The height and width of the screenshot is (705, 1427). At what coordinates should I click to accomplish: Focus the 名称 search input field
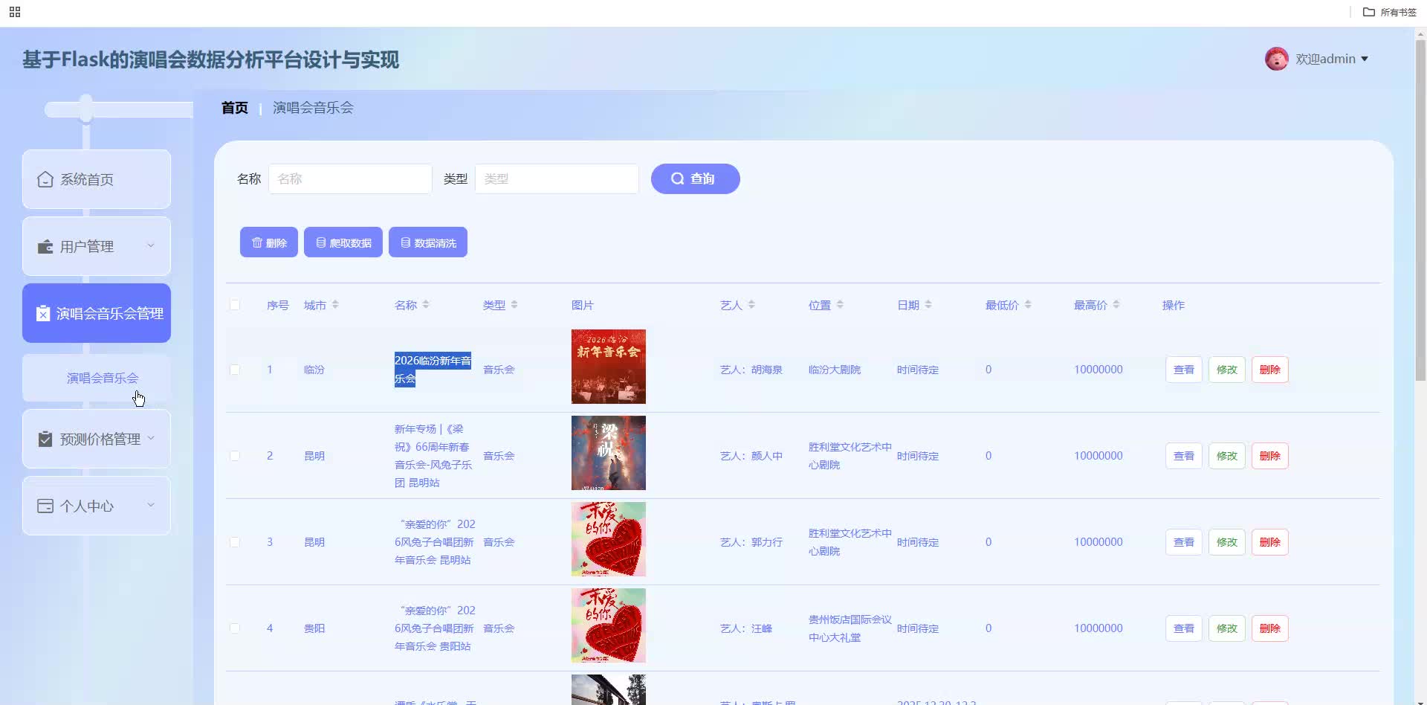tap(350, 178)
